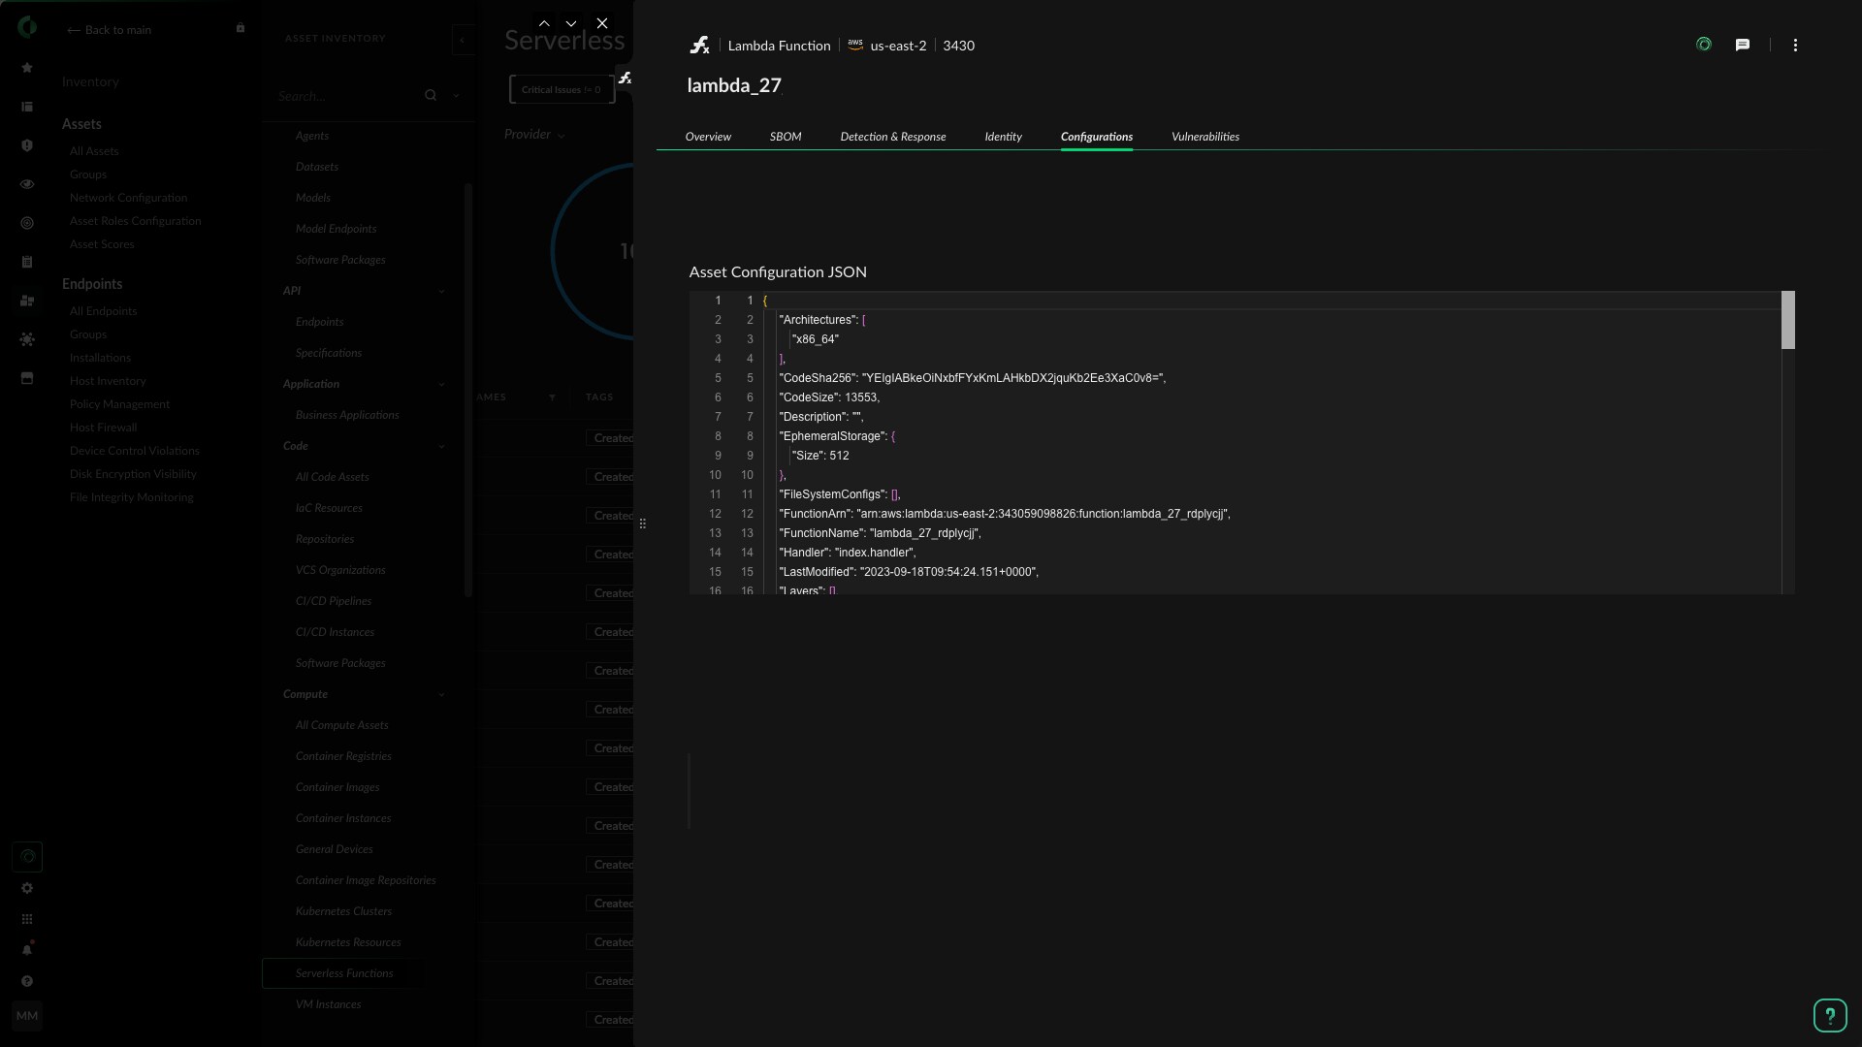Click the search magnifier in Asset Inventory

431,95
